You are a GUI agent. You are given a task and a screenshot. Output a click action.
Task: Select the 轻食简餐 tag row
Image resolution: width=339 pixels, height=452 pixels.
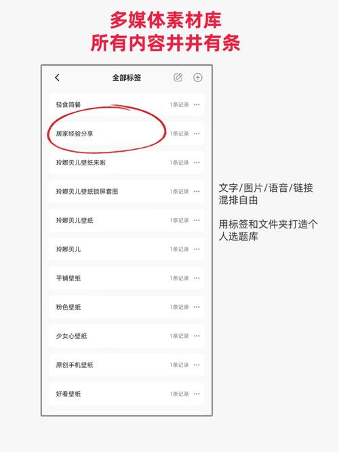(x=127, y=104)
